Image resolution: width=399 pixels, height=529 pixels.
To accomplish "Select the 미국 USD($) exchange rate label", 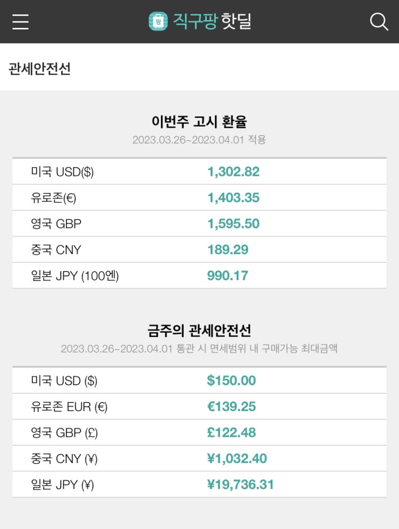I will tap(62, 172).
